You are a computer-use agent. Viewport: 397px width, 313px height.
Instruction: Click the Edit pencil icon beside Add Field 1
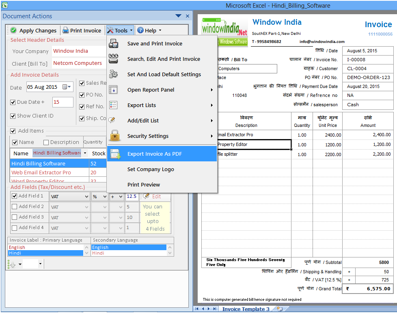pos(146,196)
